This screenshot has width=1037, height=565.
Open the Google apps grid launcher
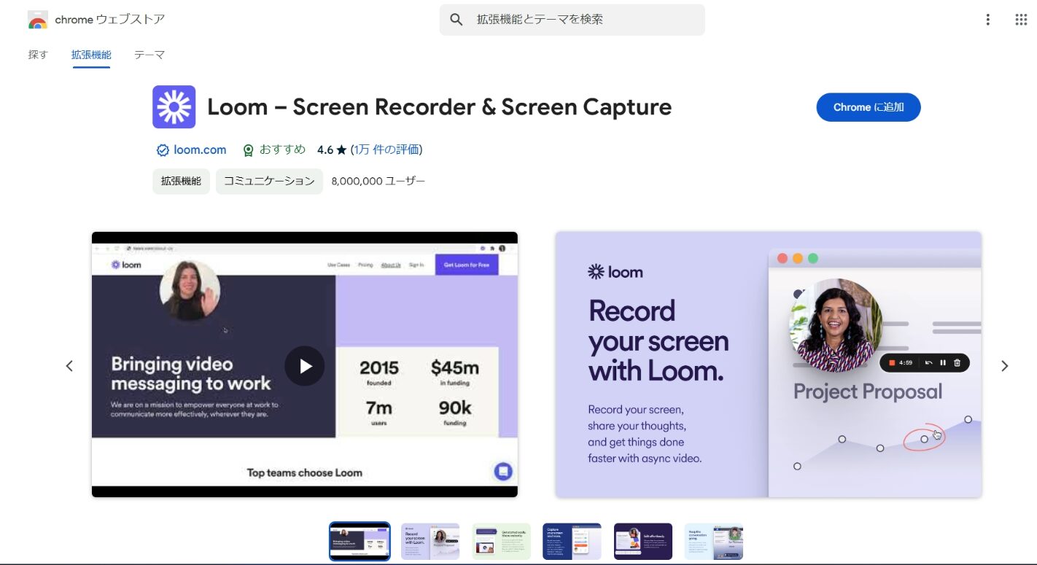(1021, 20)
